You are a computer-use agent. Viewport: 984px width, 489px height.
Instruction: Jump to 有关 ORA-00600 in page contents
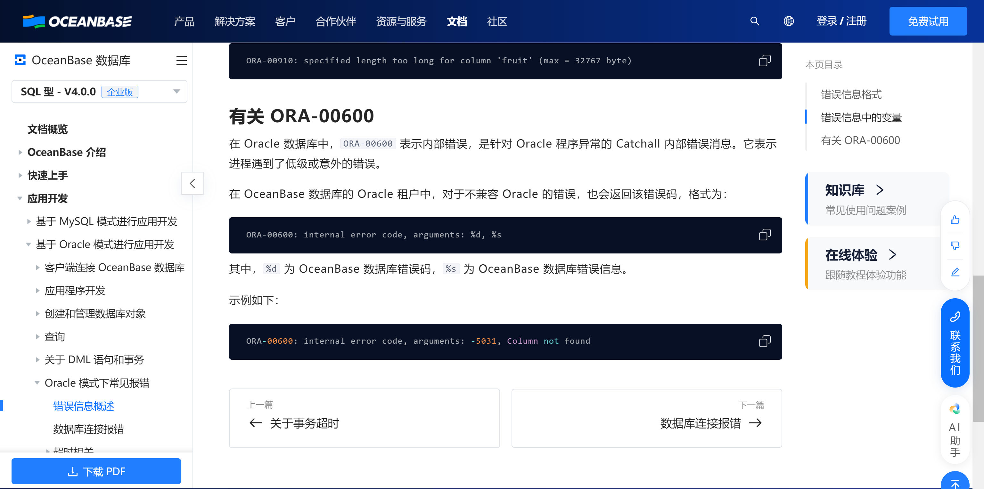[860, 140]
